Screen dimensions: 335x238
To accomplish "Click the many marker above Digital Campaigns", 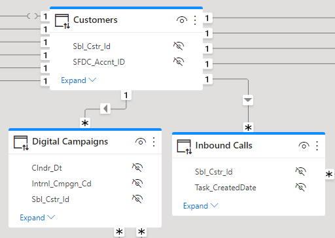I will pyautogui.click(x=85, y=123).
